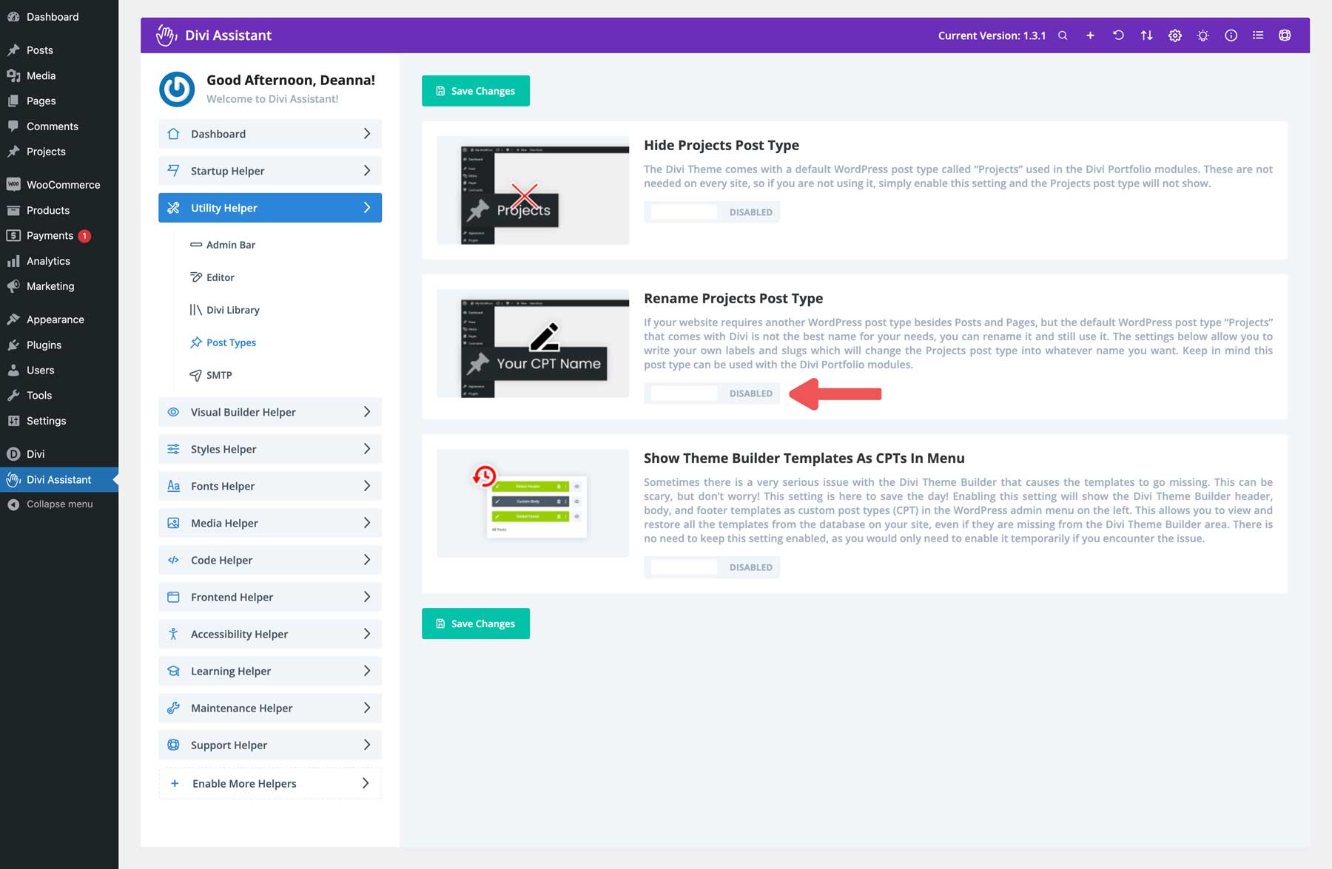Expand the Visual Builder Helper section

(269, 412)
